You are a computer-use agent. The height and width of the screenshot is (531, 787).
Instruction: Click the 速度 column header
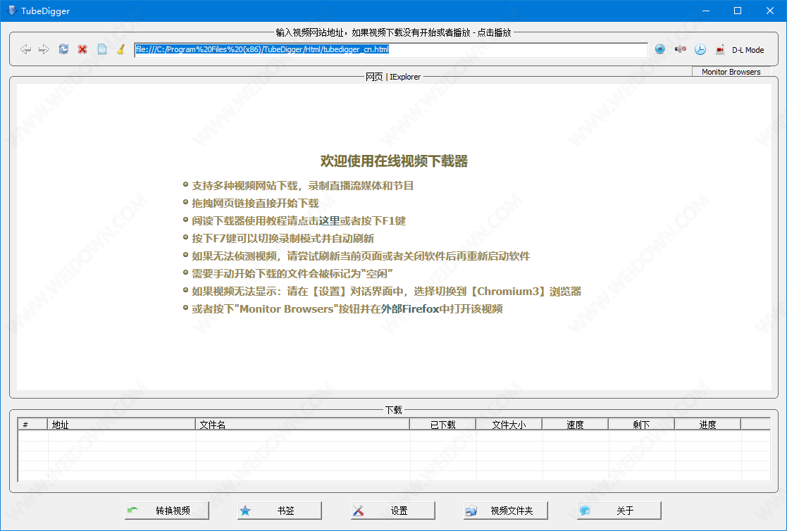coord(575,425)
